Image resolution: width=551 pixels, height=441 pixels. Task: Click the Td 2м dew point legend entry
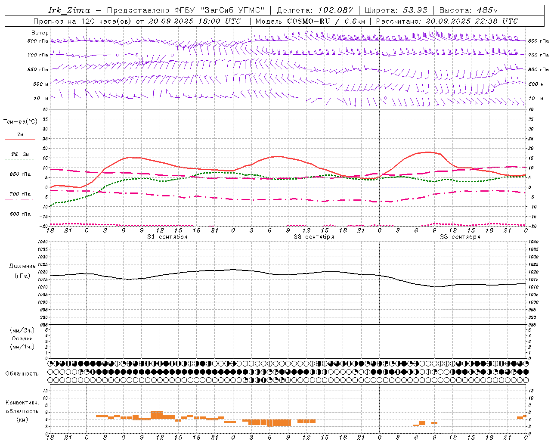(20, 154)
